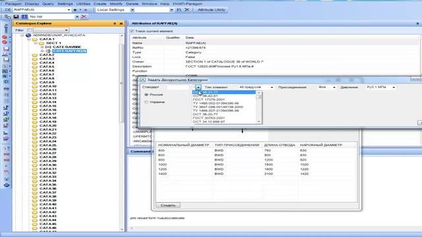Click the standards dropdown list scrollbar thumb
The width and height of the screenshot is (422, 237).
tap(258, 97)
